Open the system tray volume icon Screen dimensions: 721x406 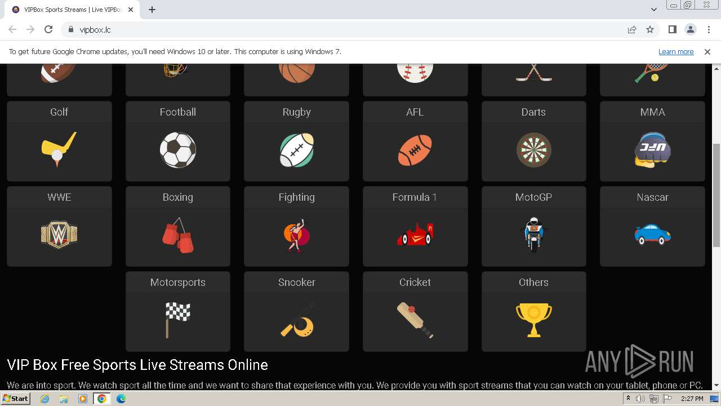(x=640, y=399)
